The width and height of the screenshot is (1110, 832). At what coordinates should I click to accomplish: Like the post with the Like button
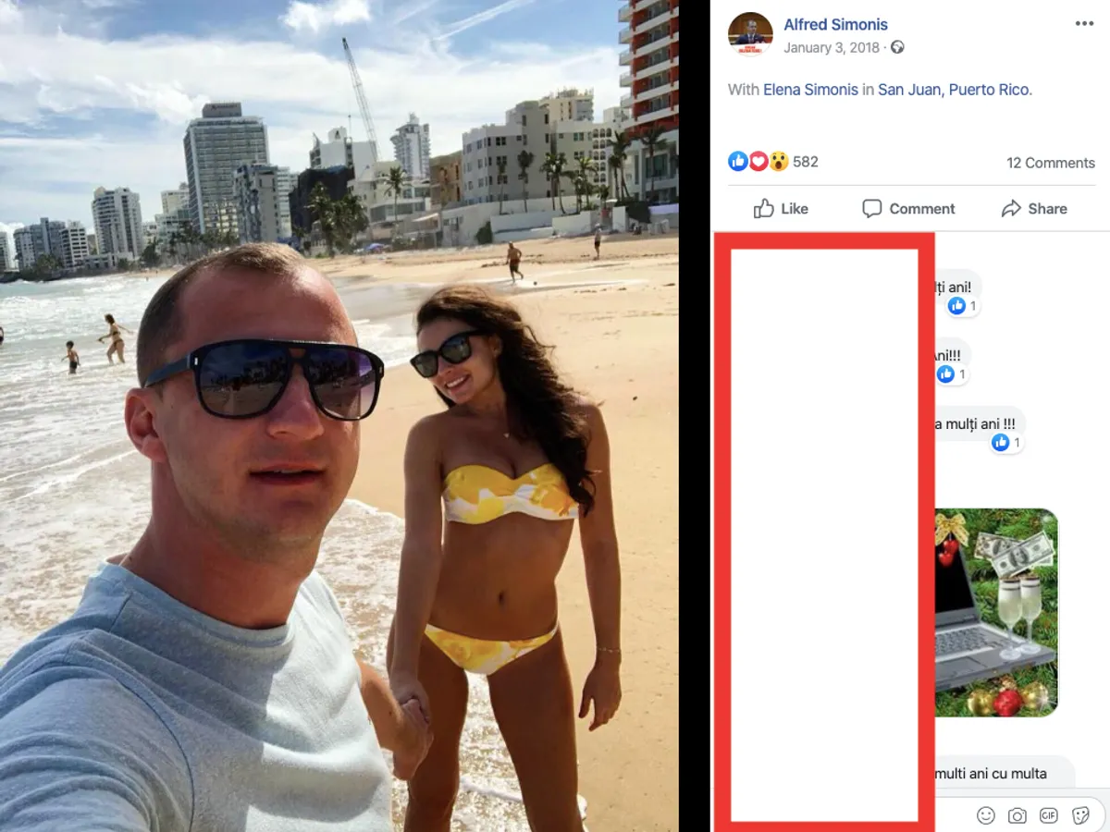pyautogui.click(x=781, y=209)
